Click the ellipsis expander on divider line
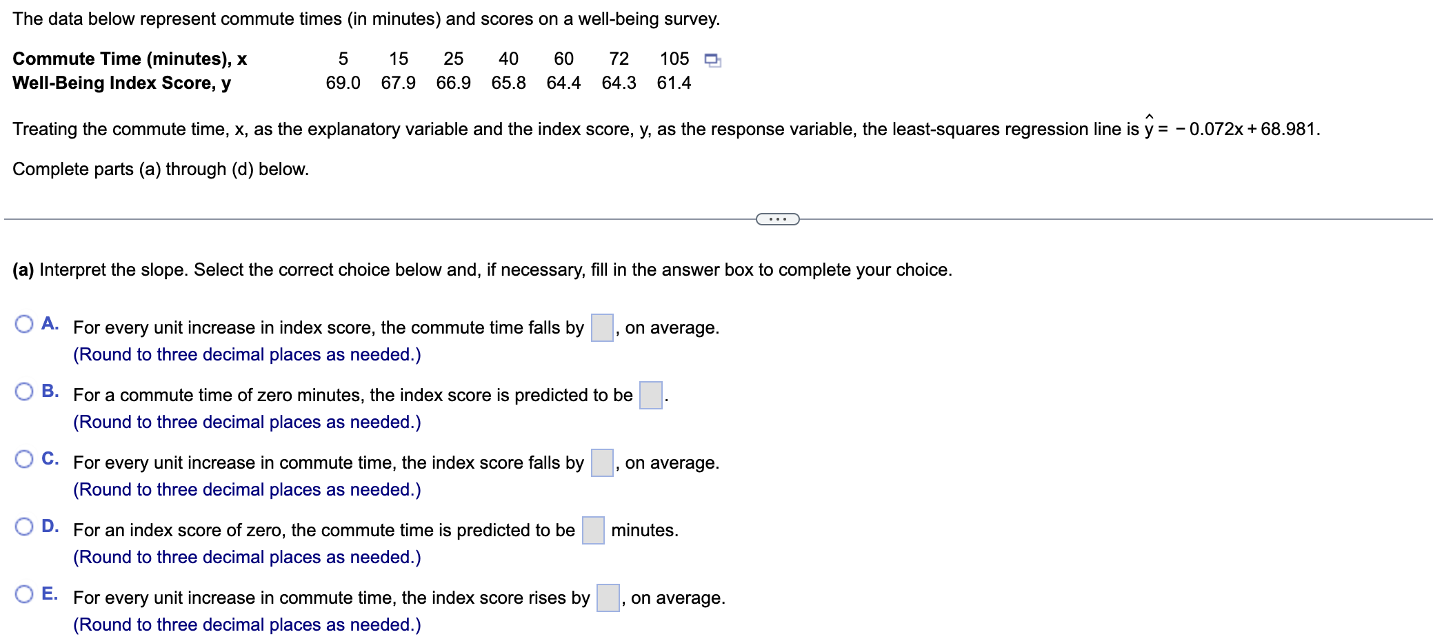This screenshot has height=641, width=1433. (777, 219)
